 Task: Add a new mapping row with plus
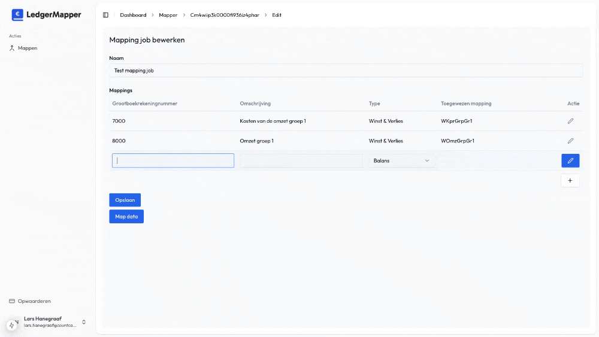(x=570, y=181)
